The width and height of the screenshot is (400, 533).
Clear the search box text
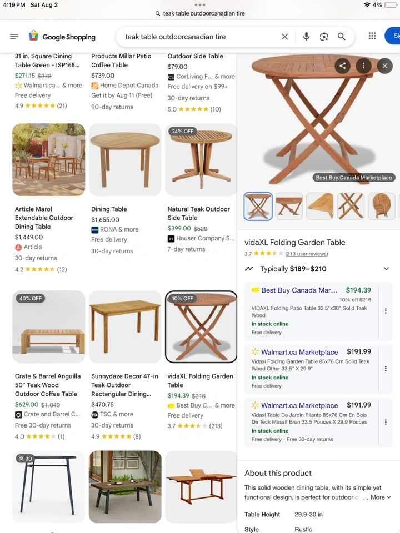pos(284,37)
